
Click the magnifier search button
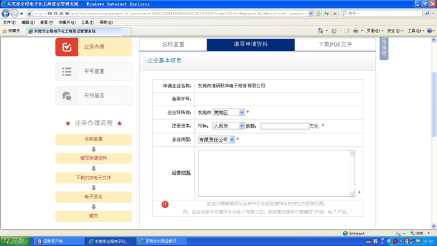tap(426, 13)
